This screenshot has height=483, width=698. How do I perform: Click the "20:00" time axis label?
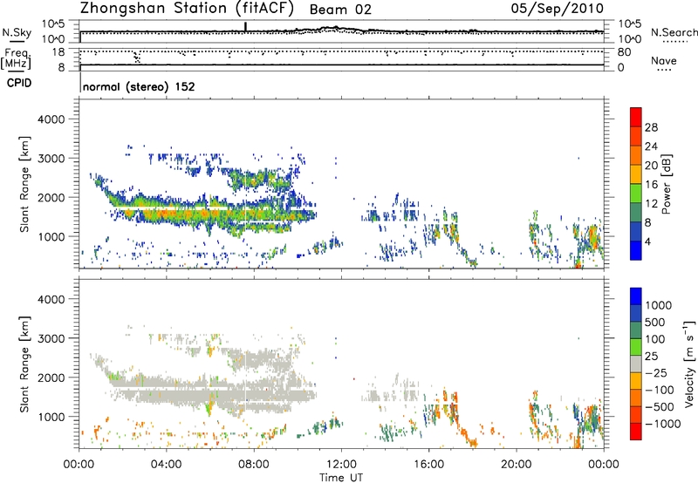tap(517, 465)
